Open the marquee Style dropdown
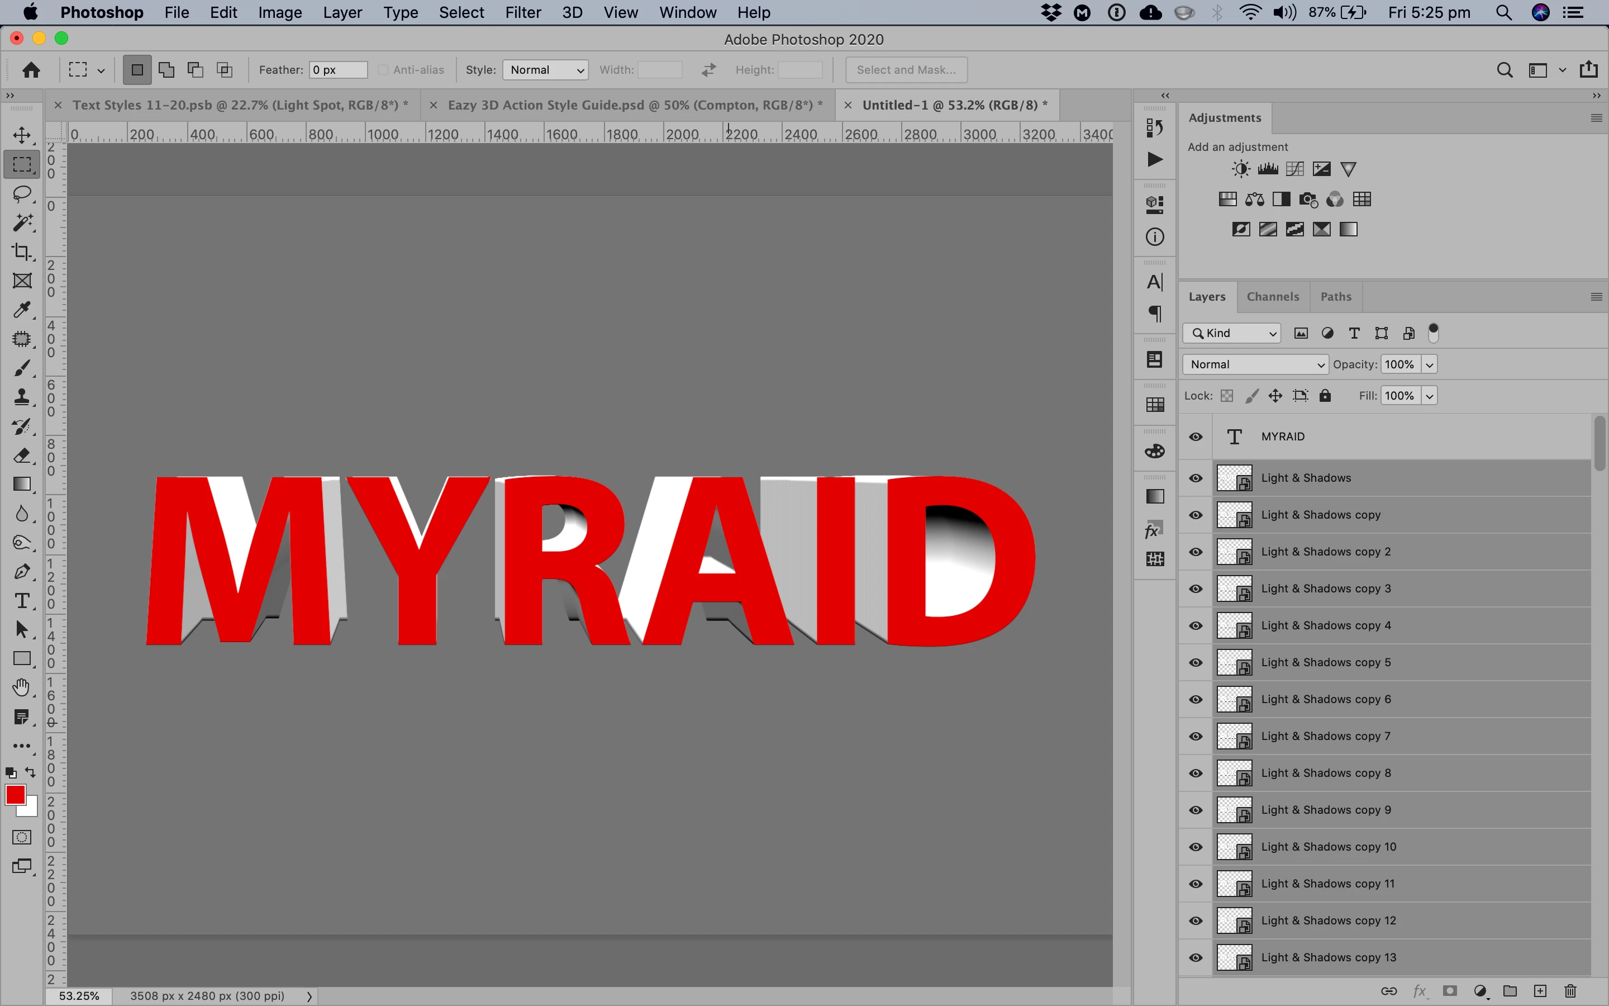The height and width of the screenshot is (1006, 1609). coord(545,70)
